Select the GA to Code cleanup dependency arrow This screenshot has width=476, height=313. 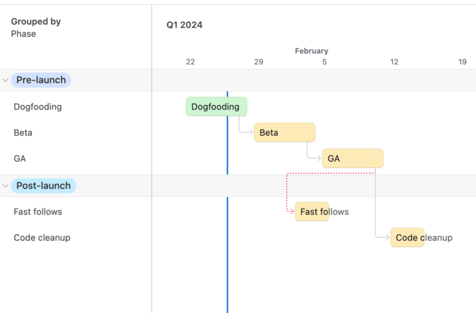pyautogui.click(x=375, y=203)
